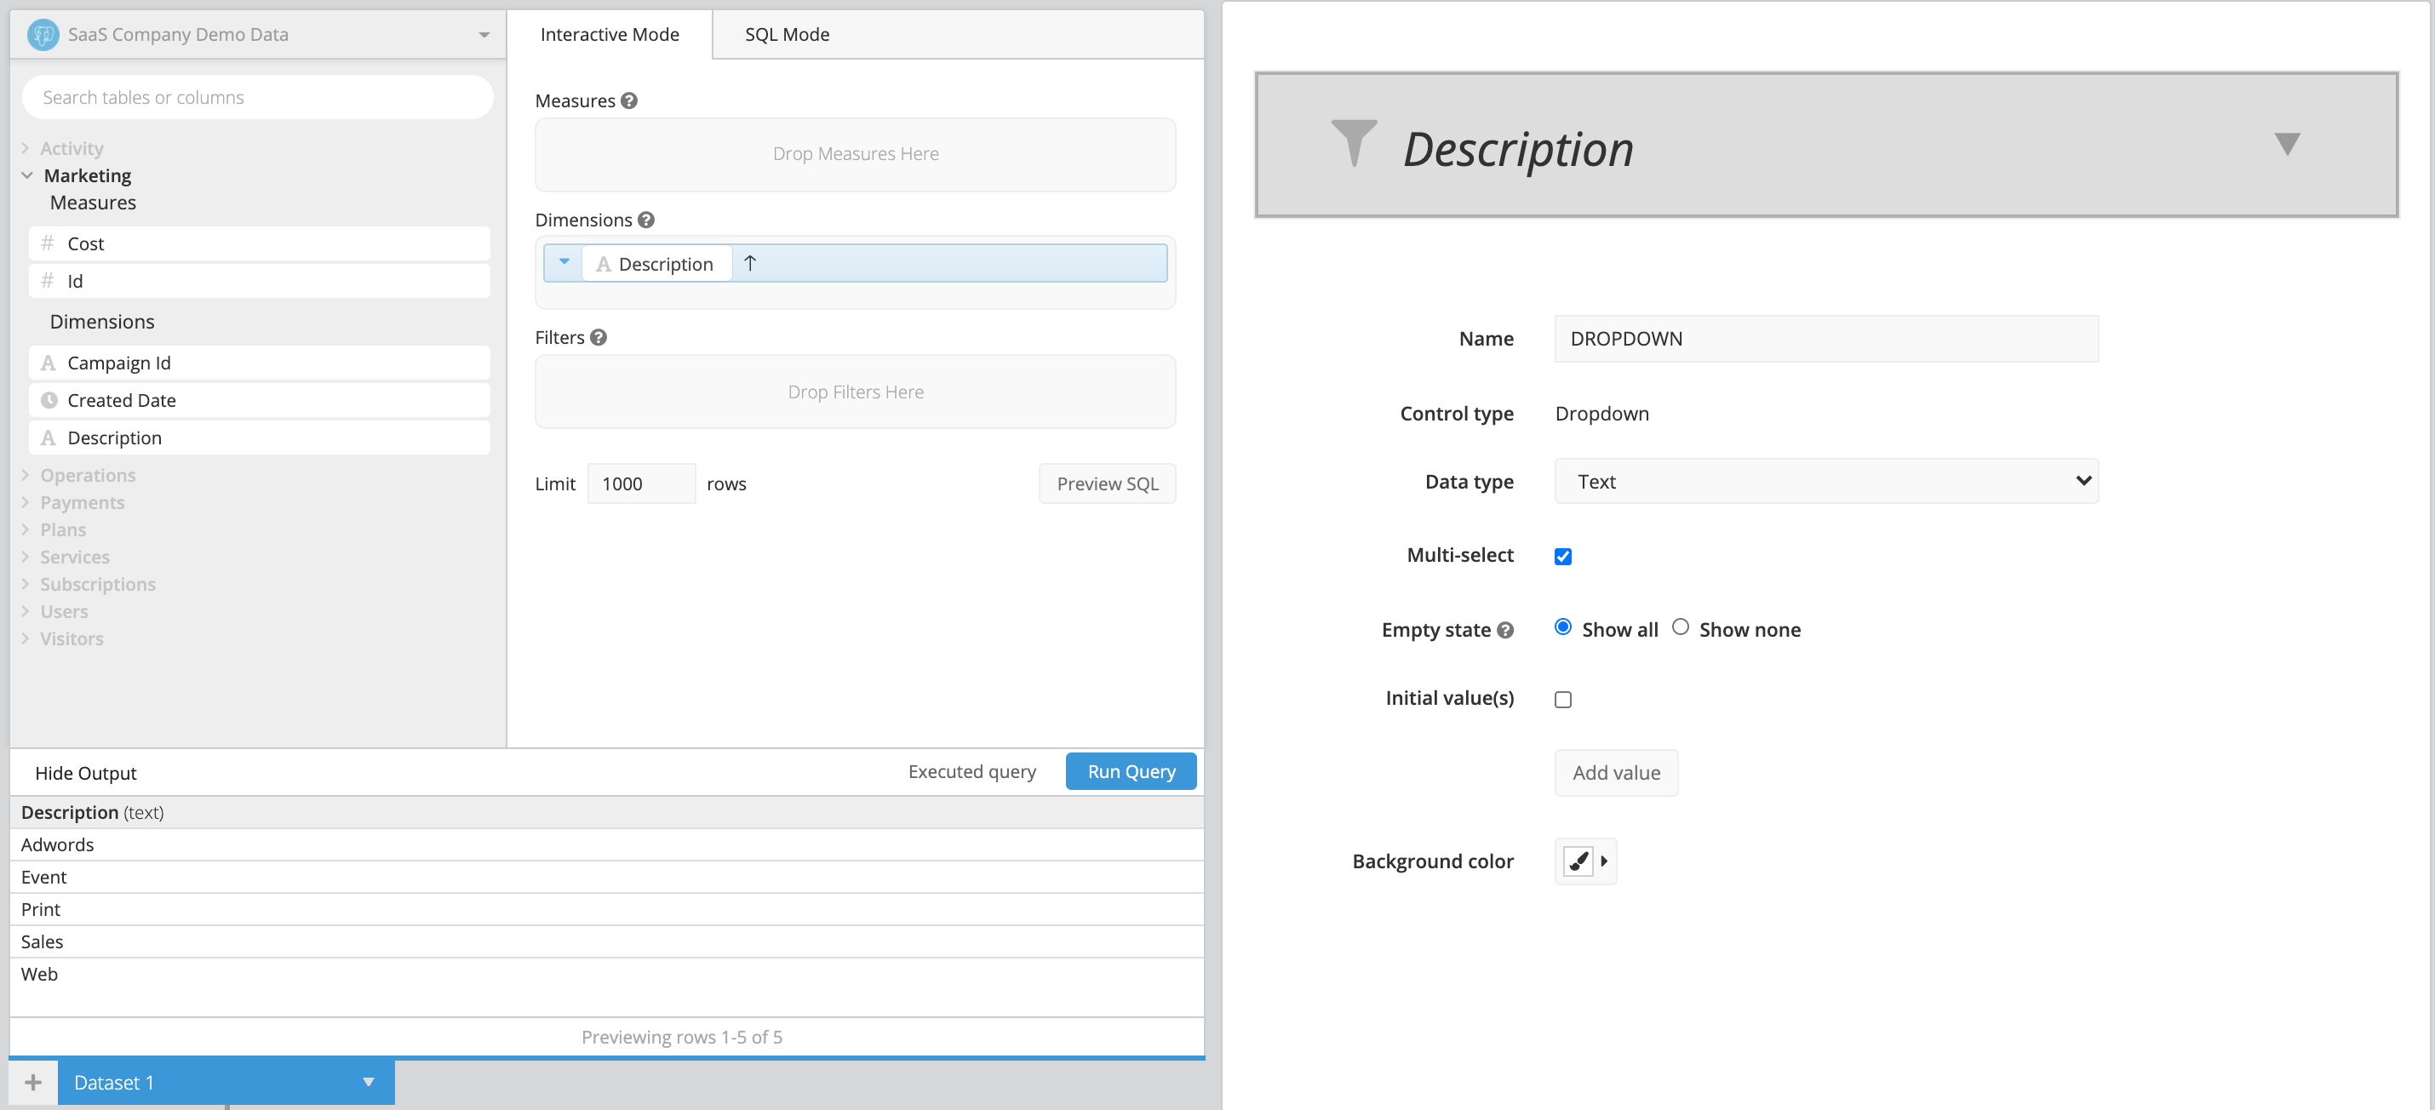Select the Description dimension in table list
This screenshot has height=1110, width=2435.
click(260, 438)
